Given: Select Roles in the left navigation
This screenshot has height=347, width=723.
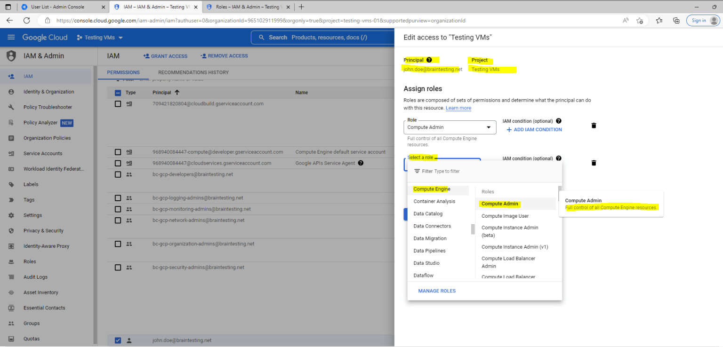Looking at the screenshot, I should [29, 261].
